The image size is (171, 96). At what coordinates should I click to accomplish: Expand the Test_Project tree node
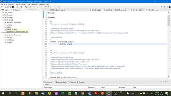click(x=1, y=13)
